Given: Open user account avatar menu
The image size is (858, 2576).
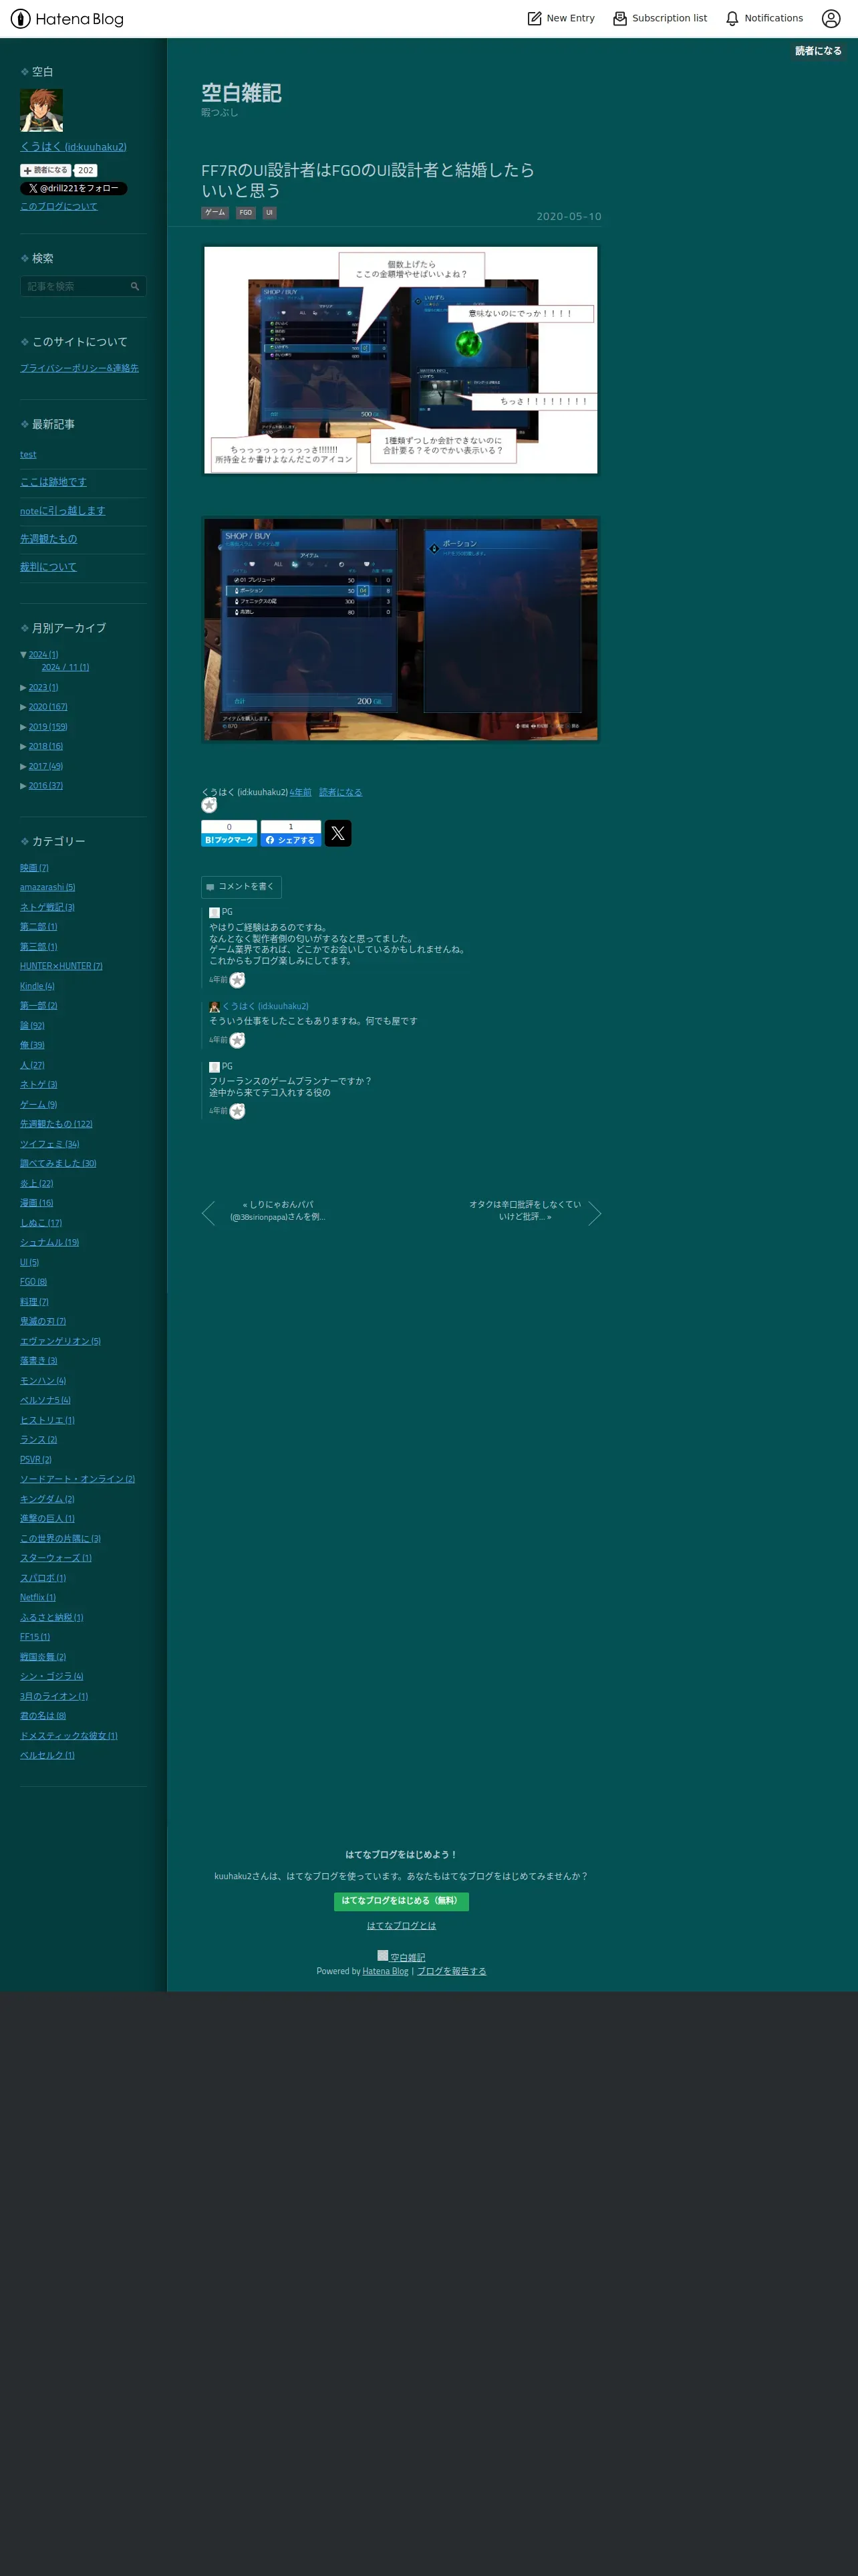Looking at the screenshot, I should click(x=831, y=18).
